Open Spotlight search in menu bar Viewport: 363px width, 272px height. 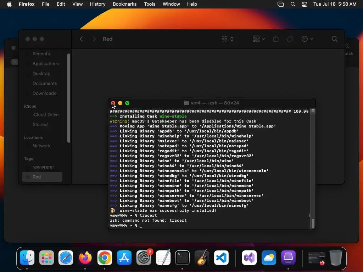pos(292,4)
